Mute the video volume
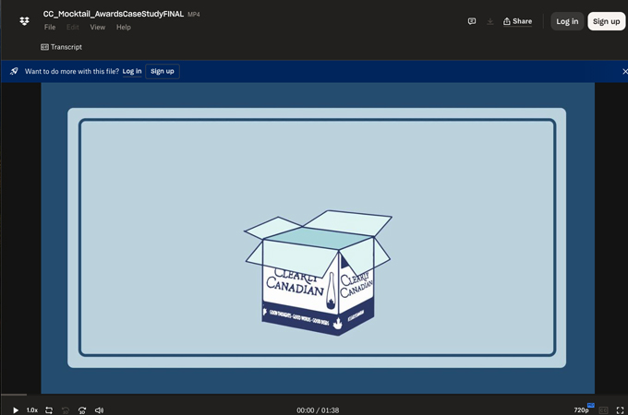The image size is (628, 415). click(x=99, y=410)
